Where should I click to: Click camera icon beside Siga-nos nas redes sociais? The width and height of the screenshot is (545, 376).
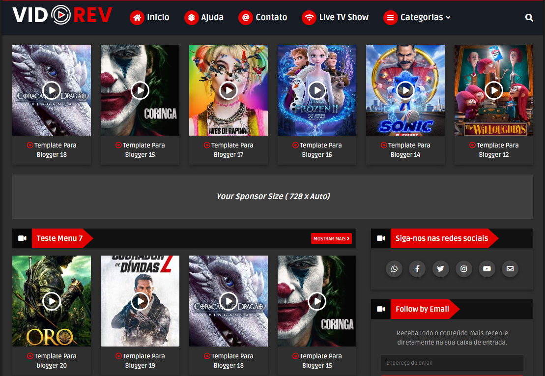381,238
